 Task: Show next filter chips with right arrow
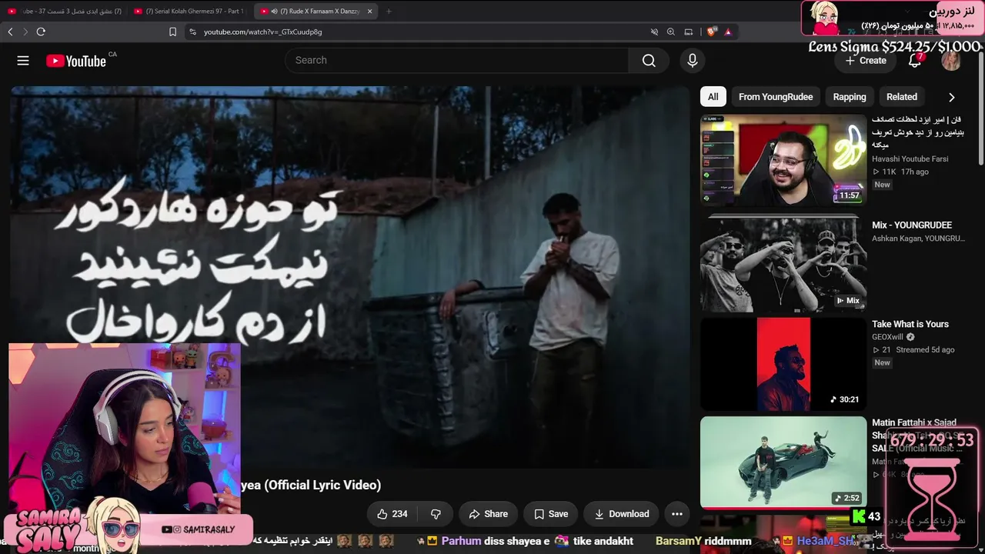(952, 97)
